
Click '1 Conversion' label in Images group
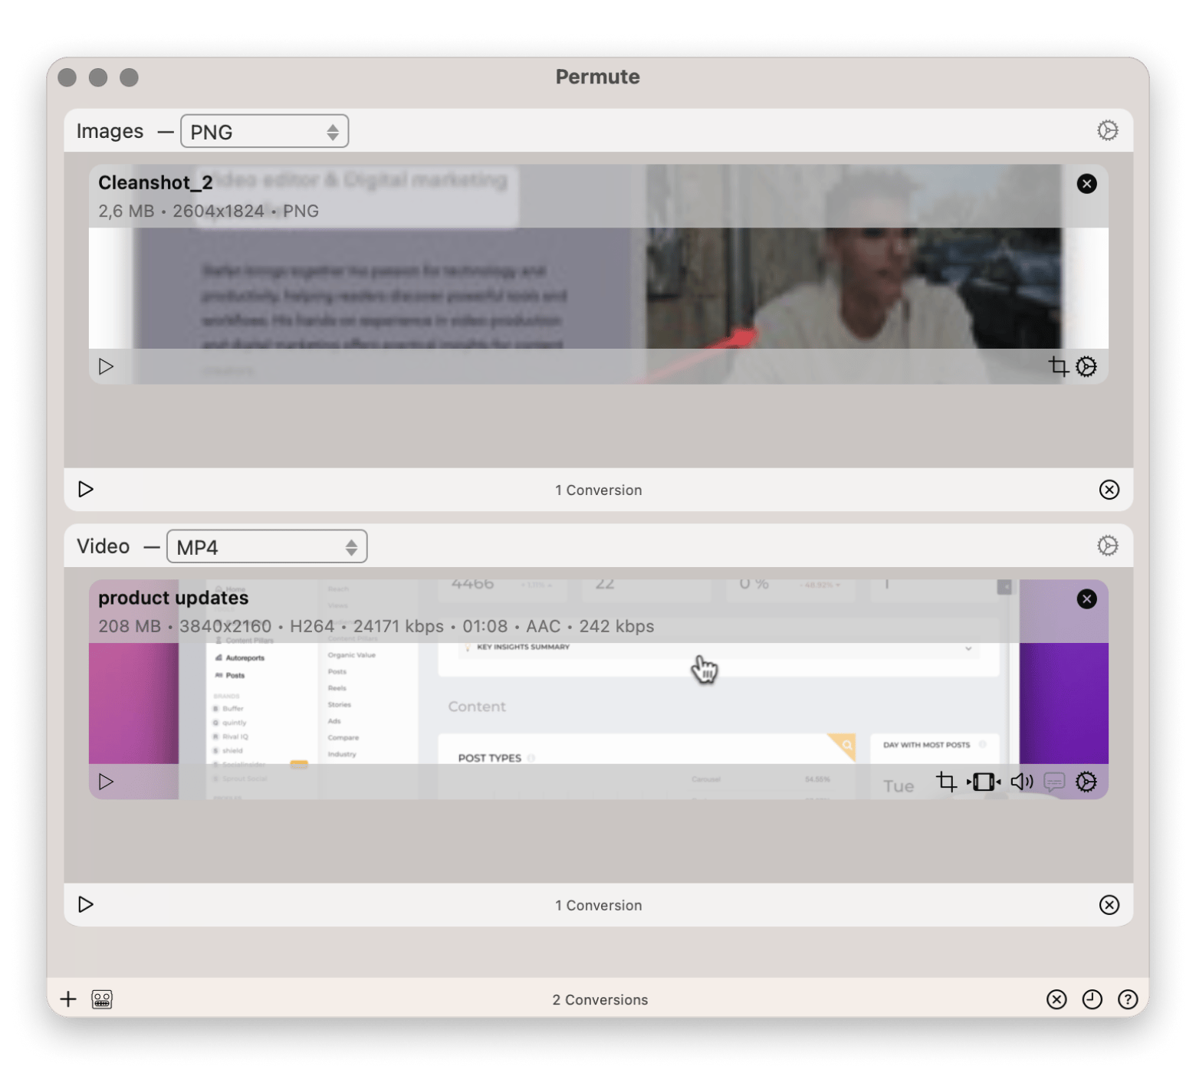[598, 490]
